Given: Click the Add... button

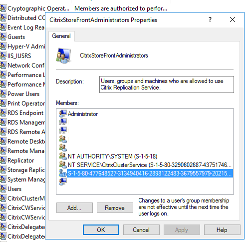Looking at the screenshot, I should click(x=74, y=208).
